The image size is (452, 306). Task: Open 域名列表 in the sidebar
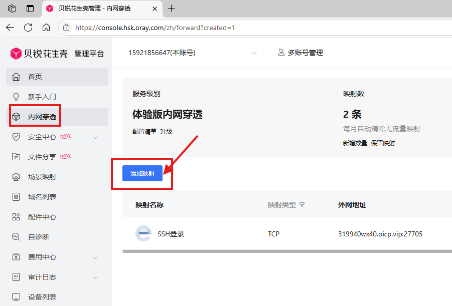pos(57,197)
